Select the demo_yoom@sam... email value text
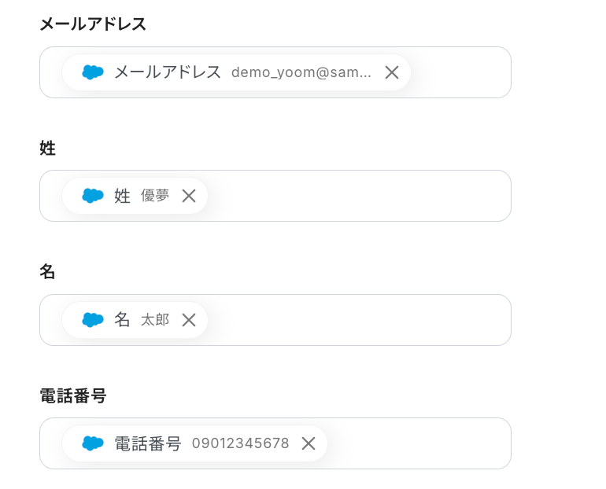The height and width of the screenshot is (489, 606). (301, 72)
